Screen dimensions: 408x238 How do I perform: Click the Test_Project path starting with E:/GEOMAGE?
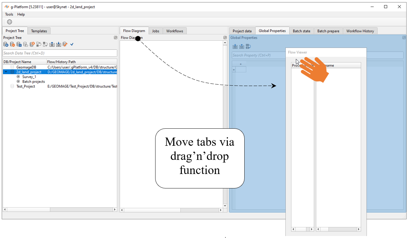pos(82,86)
